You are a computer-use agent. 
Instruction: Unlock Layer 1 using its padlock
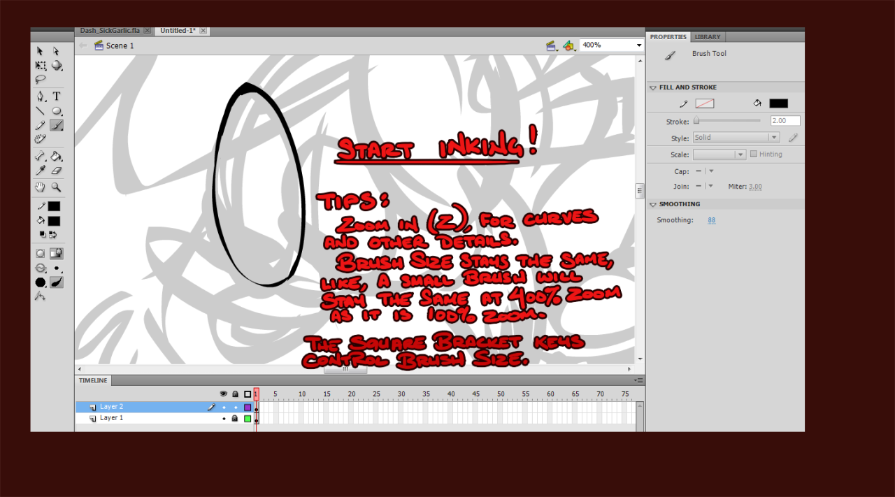(x=235, y=419)
